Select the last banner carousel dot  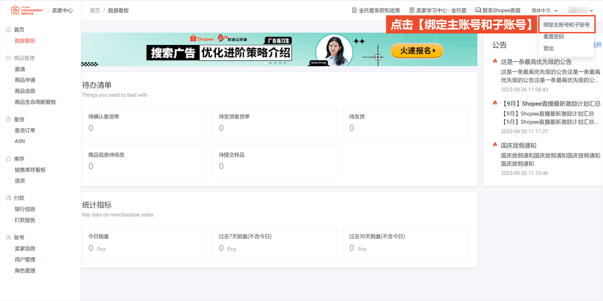point(285,63)
